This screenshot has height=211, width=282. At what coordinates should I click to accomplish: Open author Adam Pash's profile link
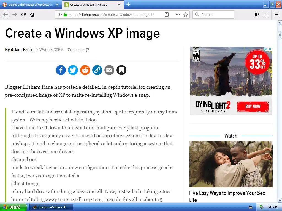(x=21, y=49)
